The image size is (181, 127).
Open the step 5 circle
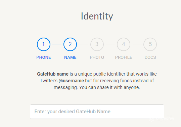pyautogui.click(x=150, y=44)
